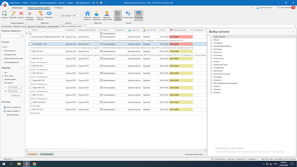Screen dimensions: 297x167
Task: Open the start date 24.03.2026 dropdown
Action: click(x=21, y=87)
